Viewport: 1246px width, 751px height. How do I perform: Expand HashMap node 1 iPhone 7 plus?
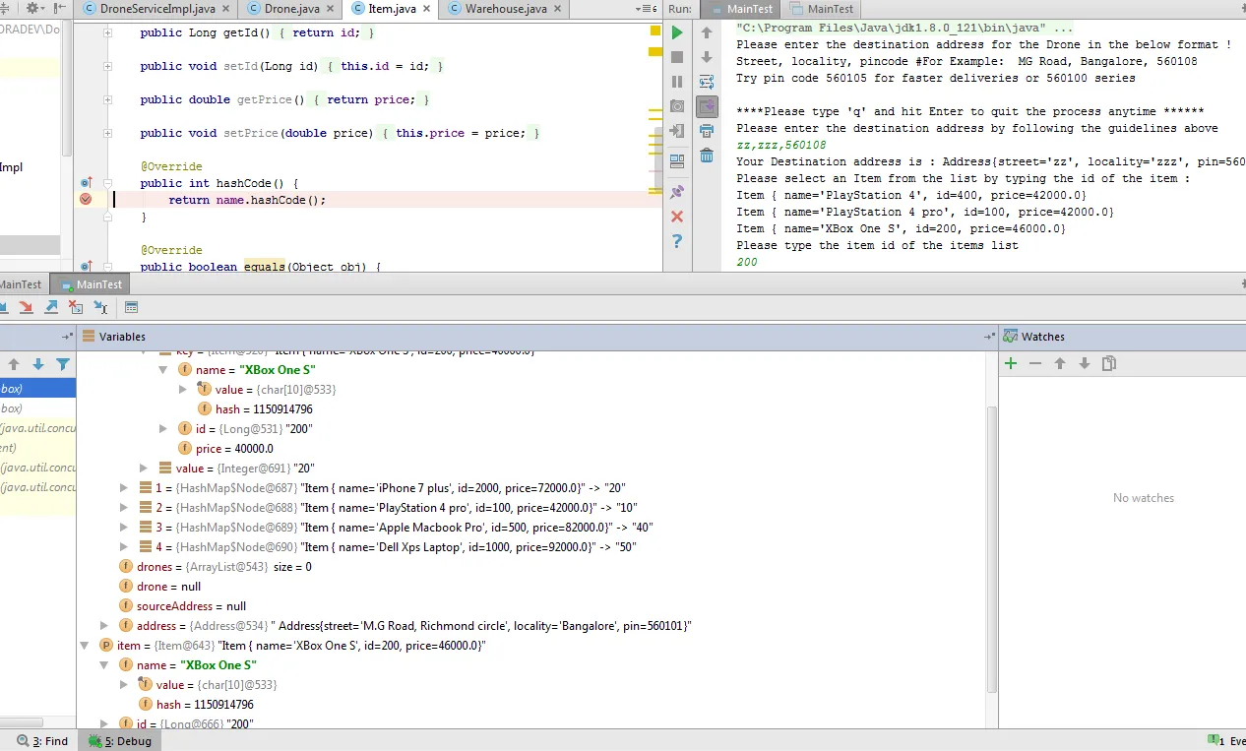click(124, 488)
